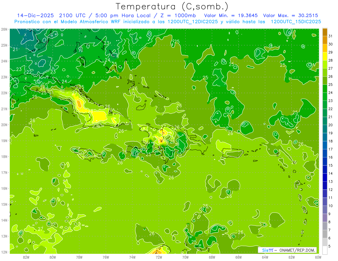Click the "62W" longitude axis label
This screenshot has width=338, height=261.
point(292,257)
